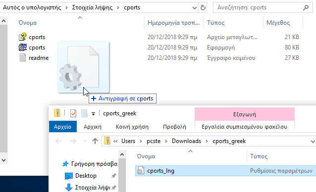This screenshot has width=316, height=192.
Task: Click the search magnifier icon
Action: [306, 7]
